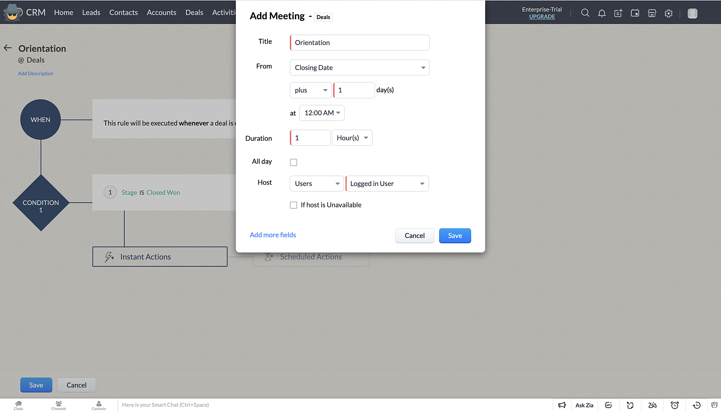Open the settings gear icon
721x411 pixels.
(x=669, y=13)
